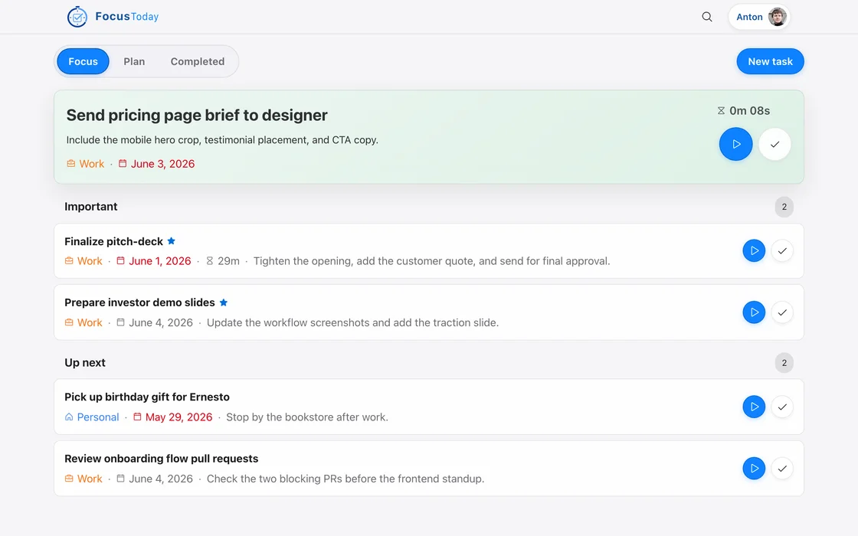Create a New task
The height and width of the screenshot is (536, 858).
coord(770,61)
